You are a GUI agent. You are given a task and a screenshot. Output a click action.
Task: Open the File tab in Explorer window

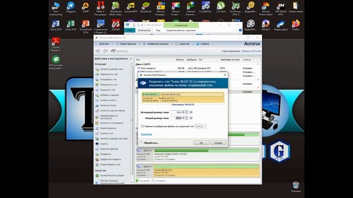pos(130,30)
